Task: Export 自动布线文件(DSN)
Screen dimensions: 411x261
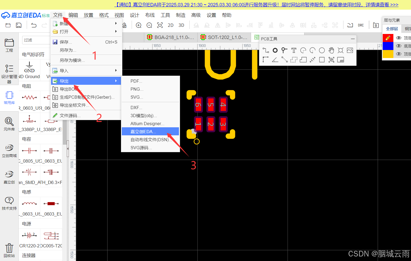Action: coord(150,140)
